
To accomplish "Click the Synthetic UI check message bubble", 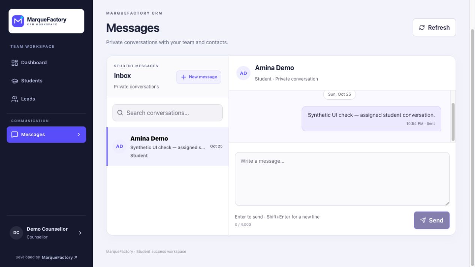I will coord(371,118).
